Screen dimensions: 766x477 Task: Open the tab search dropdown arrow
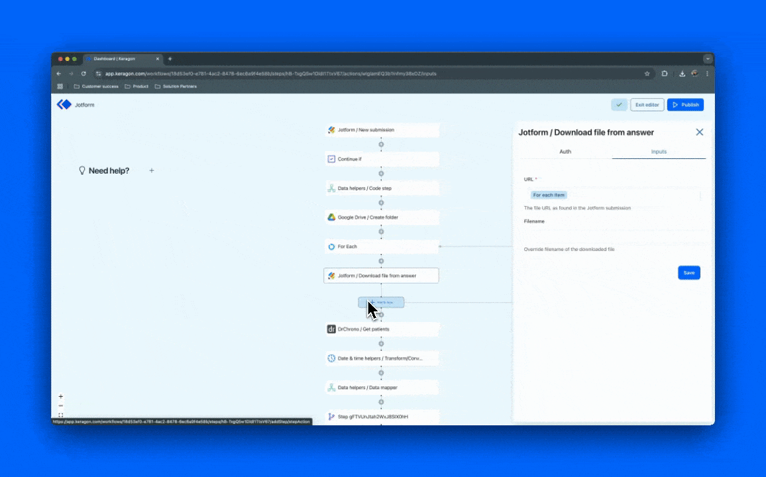[708, 58]
